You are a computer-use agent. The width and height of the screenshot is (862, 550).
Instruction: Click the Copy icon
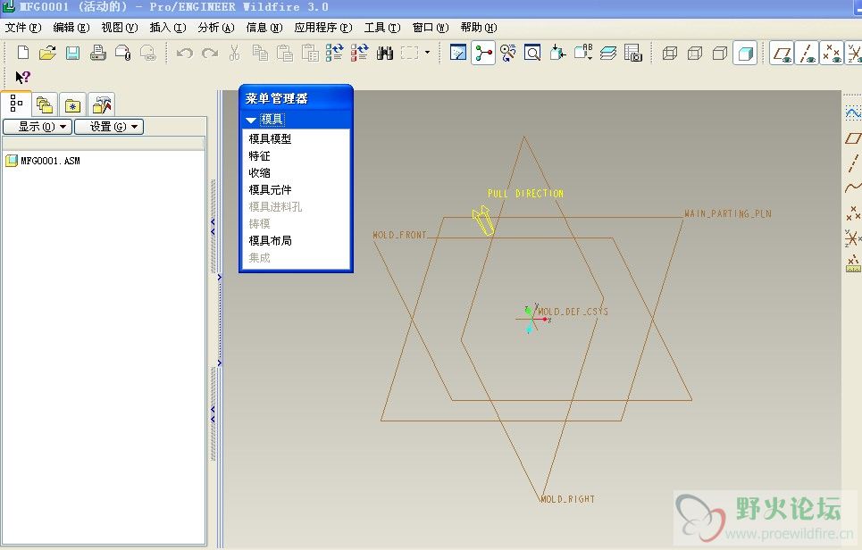point(259,53)
